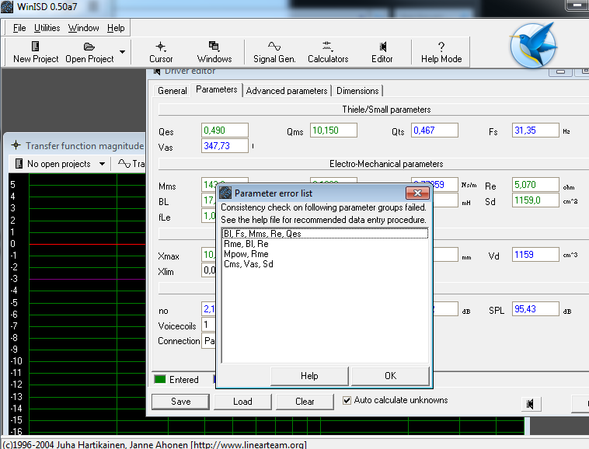Enable Help Mode
Viewport: 589px width, 449px height.
pyautogui.click(x=441, y=52)
